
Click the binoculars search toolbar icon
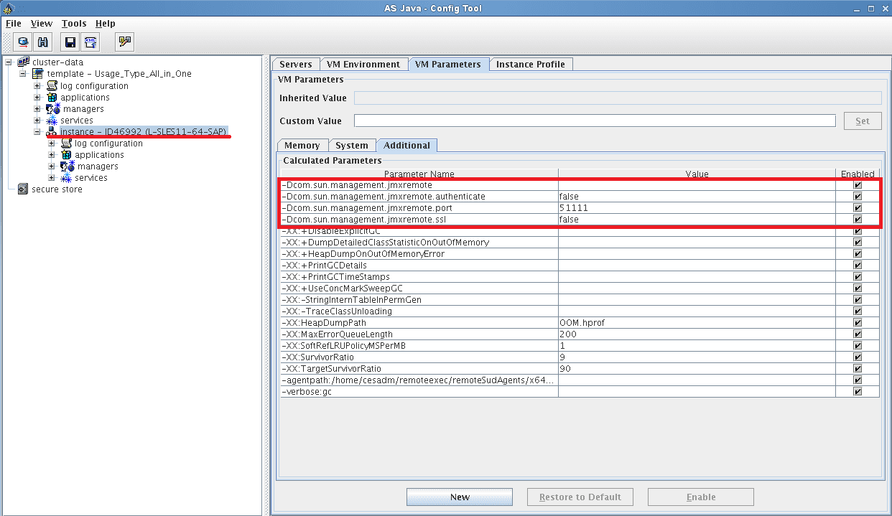coord(42,42)
